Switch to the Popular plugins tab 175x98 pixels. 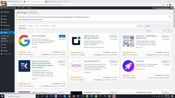[37, 26]
